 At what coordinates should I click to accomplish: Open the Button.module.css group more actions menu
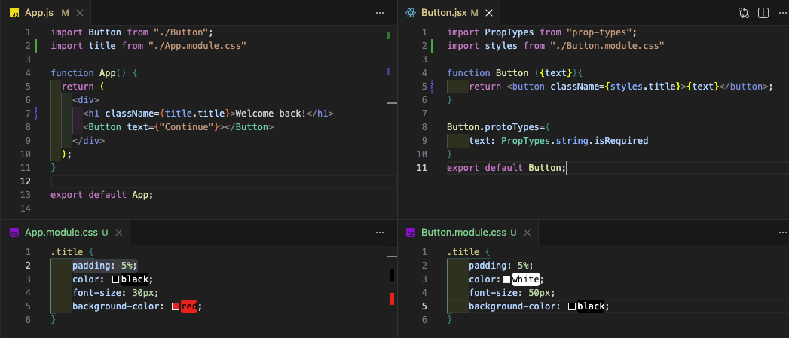782,233
